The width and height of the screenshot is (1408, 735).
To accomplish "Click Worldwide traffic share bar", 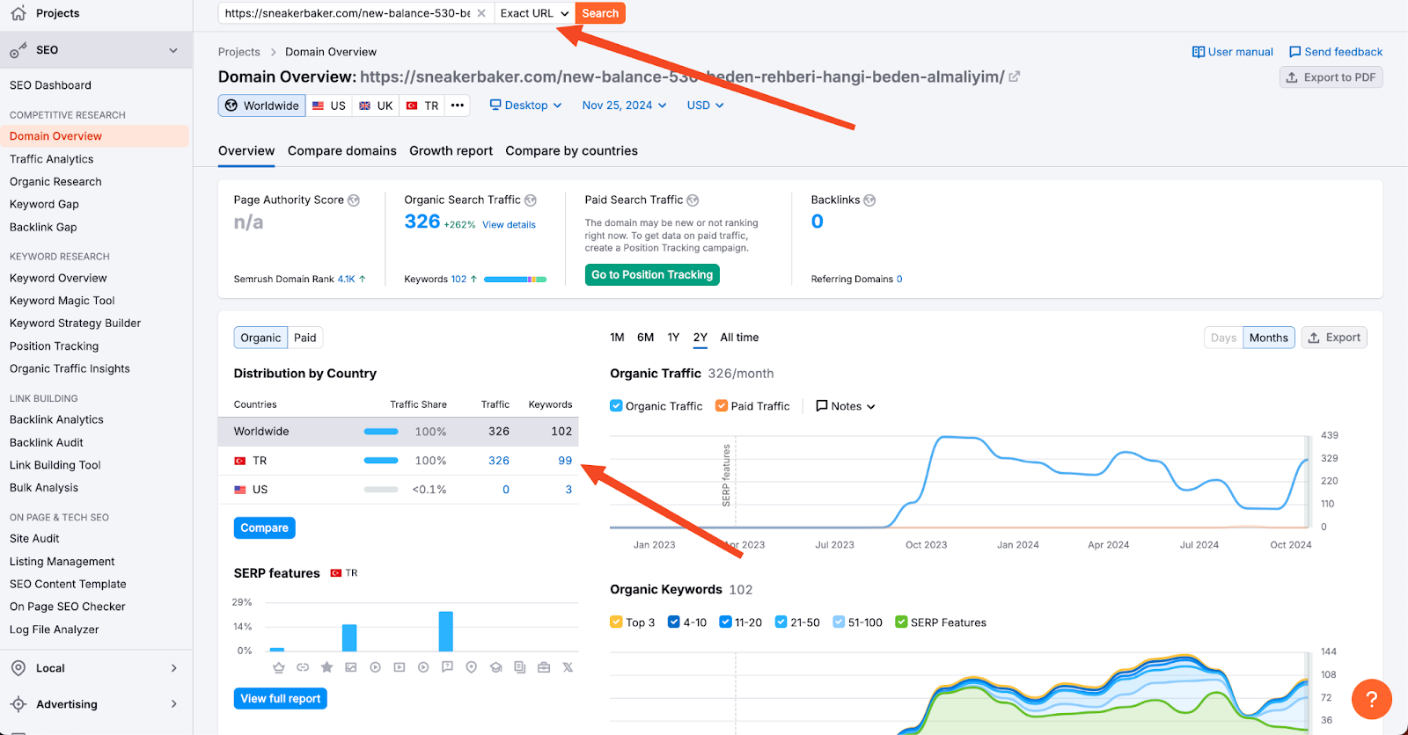I will (381, 432).
